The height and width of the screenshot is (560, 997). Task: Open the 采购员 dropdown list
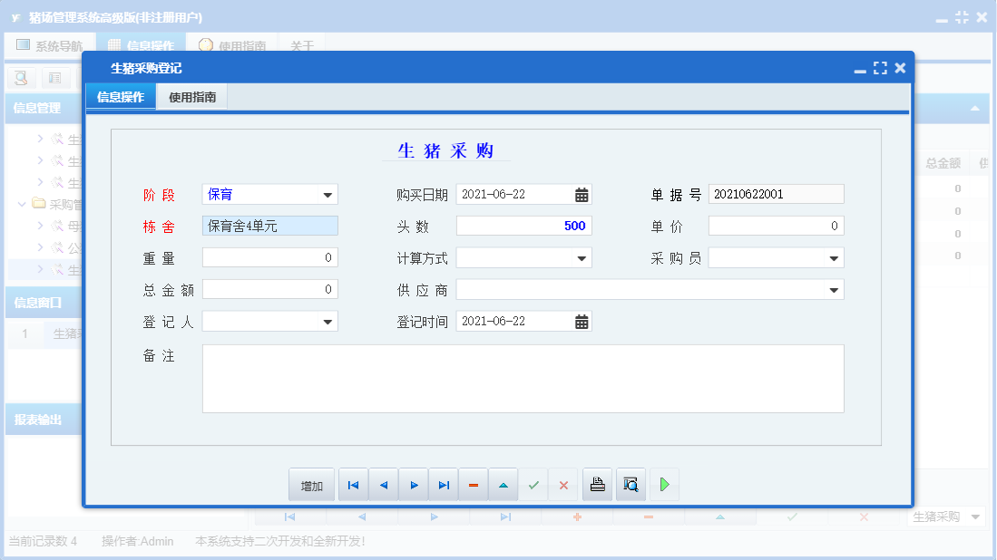click(834, 258)
